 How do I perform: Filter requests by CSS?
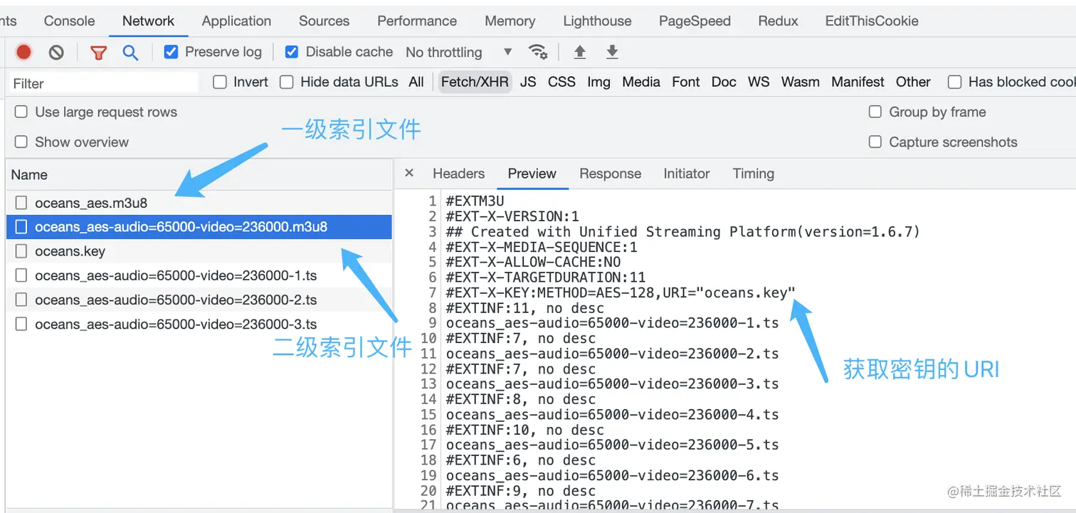(x=561, y=82)
